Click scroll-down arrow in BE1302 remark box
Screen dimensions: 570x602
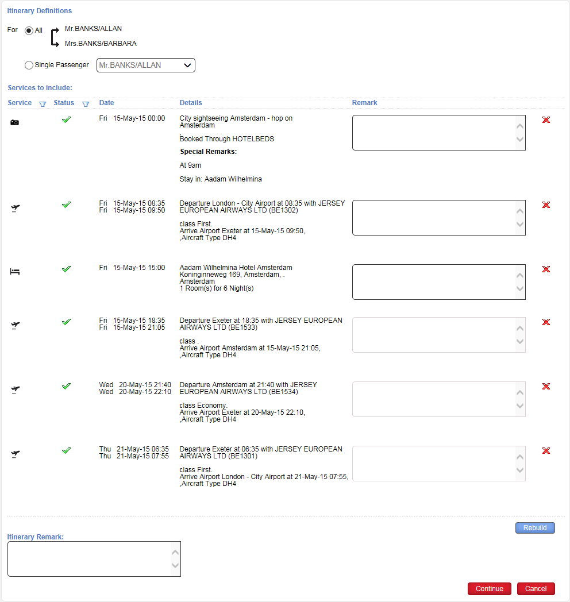[x=520, y=225]
